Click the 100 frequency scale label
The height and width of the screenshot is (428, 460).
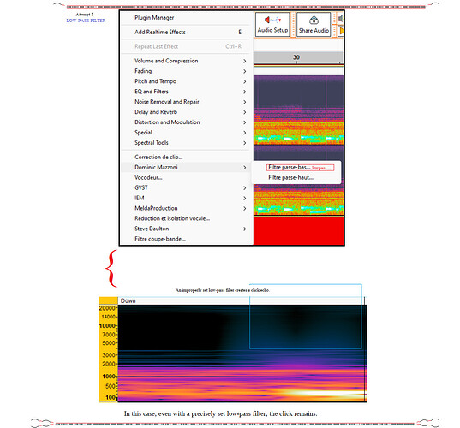point(111,397)
